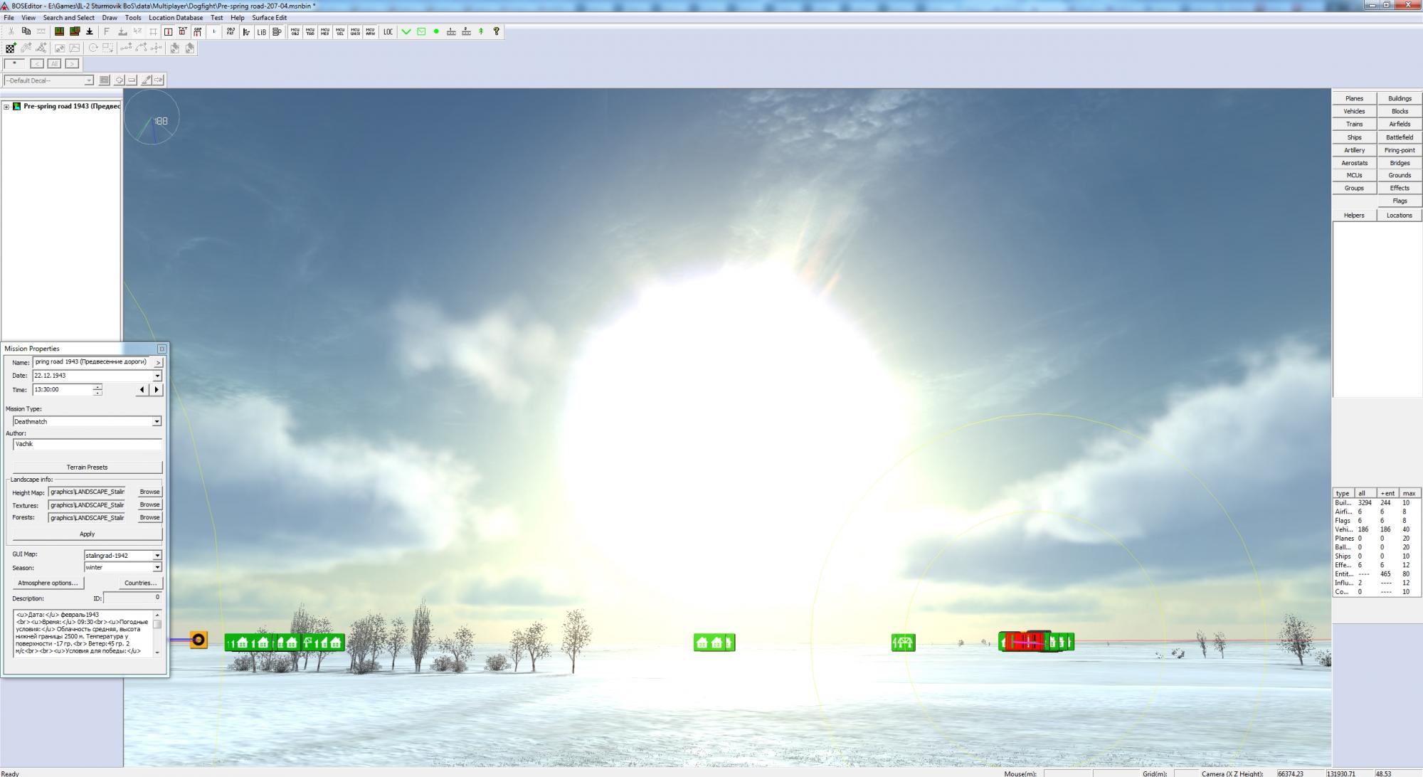Image resolution: width=1423 pixels, height=777 pixels.
Task: Click the MCU TAR toolbar icon
Action: point(310,31)
